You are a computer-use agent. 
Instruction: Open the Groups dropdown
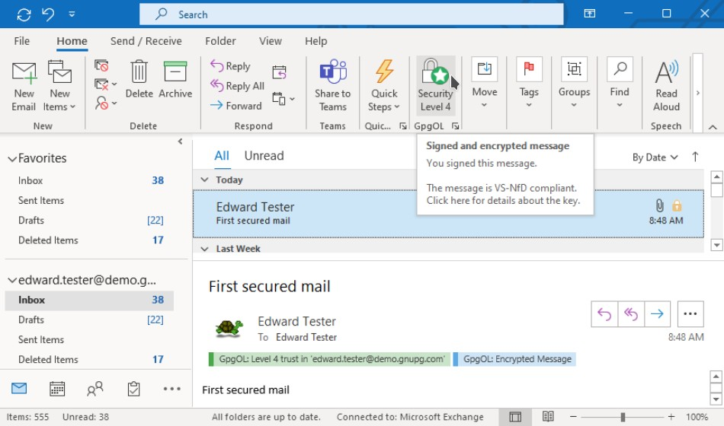pos(574,83)
